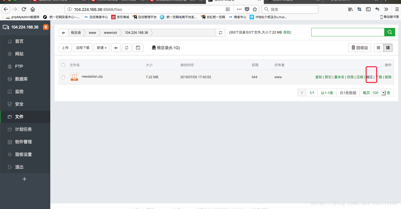Viewport: 401px width, 209px height.
Task: Tick the checkbox for newdailian.zip
Action: coord(63,77)
